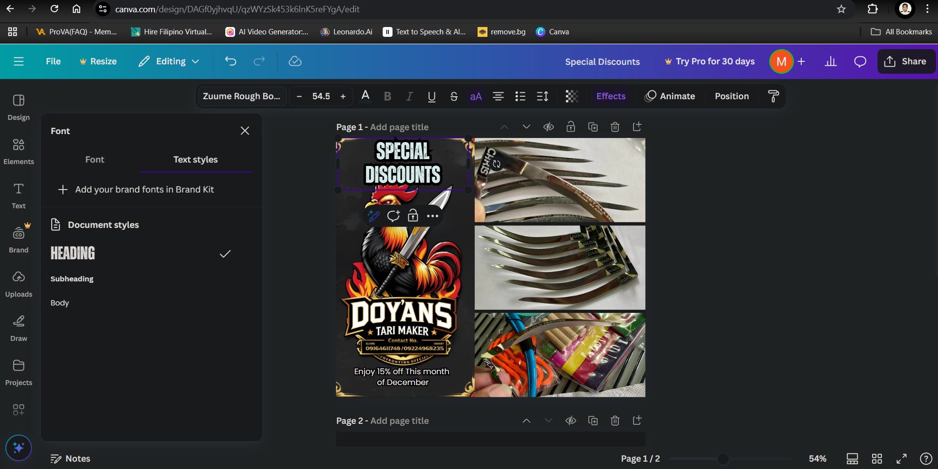Open the font name dropdown

coord(241,96)
